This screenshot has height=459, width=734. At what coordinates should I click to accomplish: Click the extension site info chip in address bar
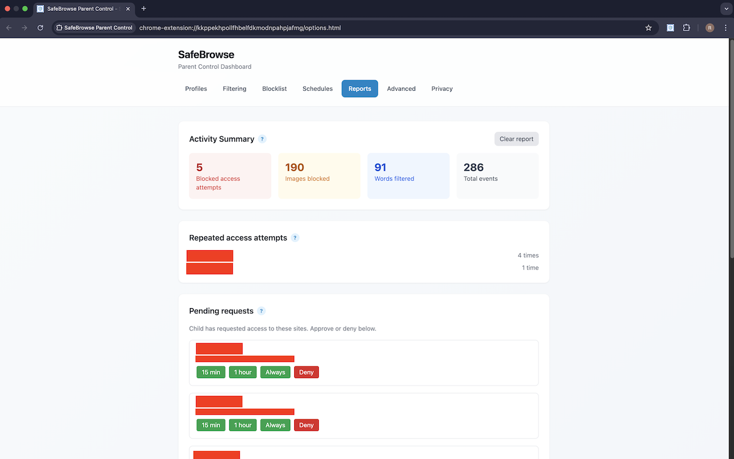tap(95, 28)
